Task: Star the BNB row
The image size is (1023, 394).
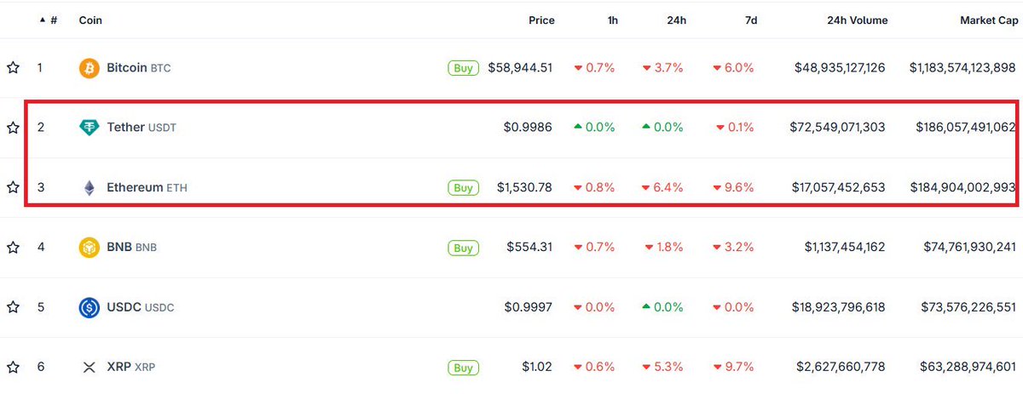Action: (x=13, y=248)
